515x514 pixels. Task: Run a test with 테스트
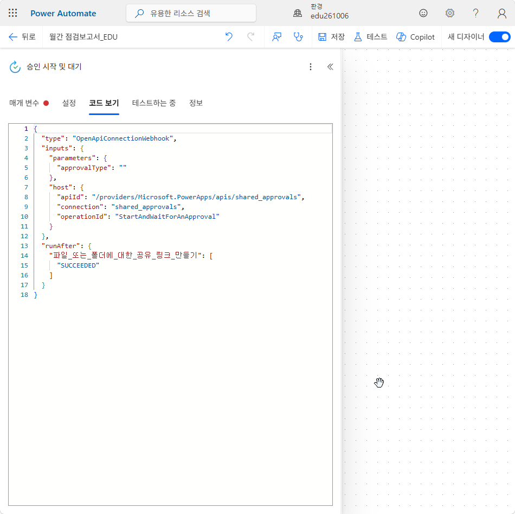[x=370, y=37]
